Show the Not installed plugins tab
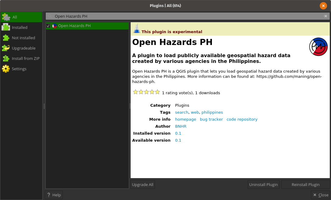This screenshot has width=331, height=200. pos(21,38)
